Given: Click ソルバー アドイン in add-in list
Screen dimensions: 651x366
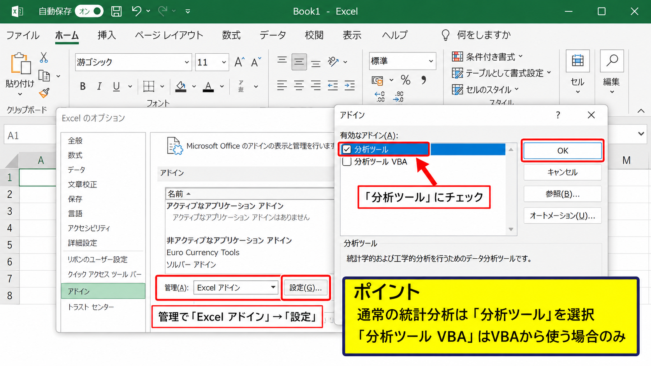Looking at the screenshot, I should coord(191,264).
